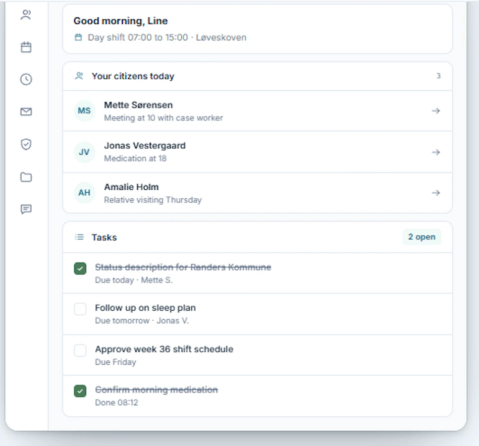Select the Jonas Vestergaard name
The height and width of the screenshot is (446, 479).
145,146
